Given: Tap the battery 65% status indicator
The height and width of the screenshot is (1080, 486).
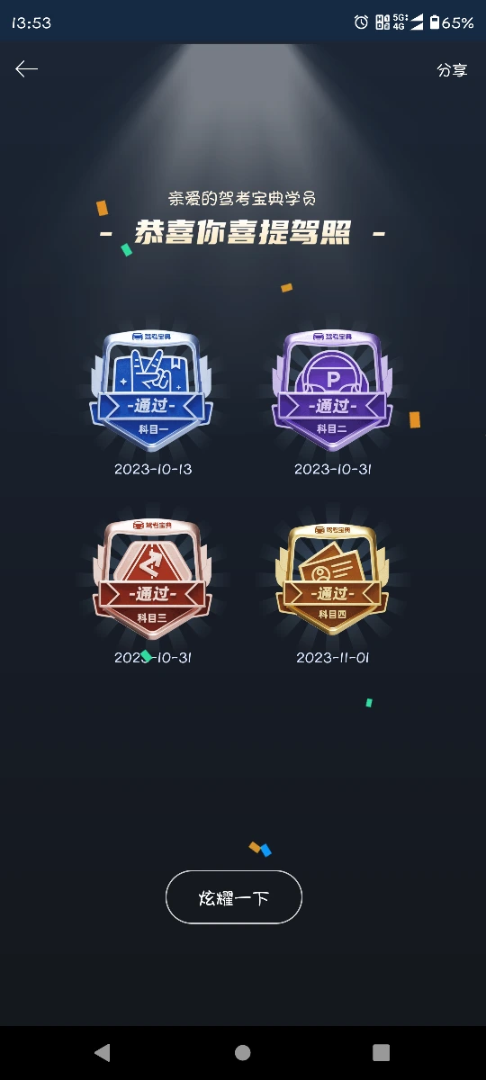Looking at the screenshot, I should coord(452,22).
